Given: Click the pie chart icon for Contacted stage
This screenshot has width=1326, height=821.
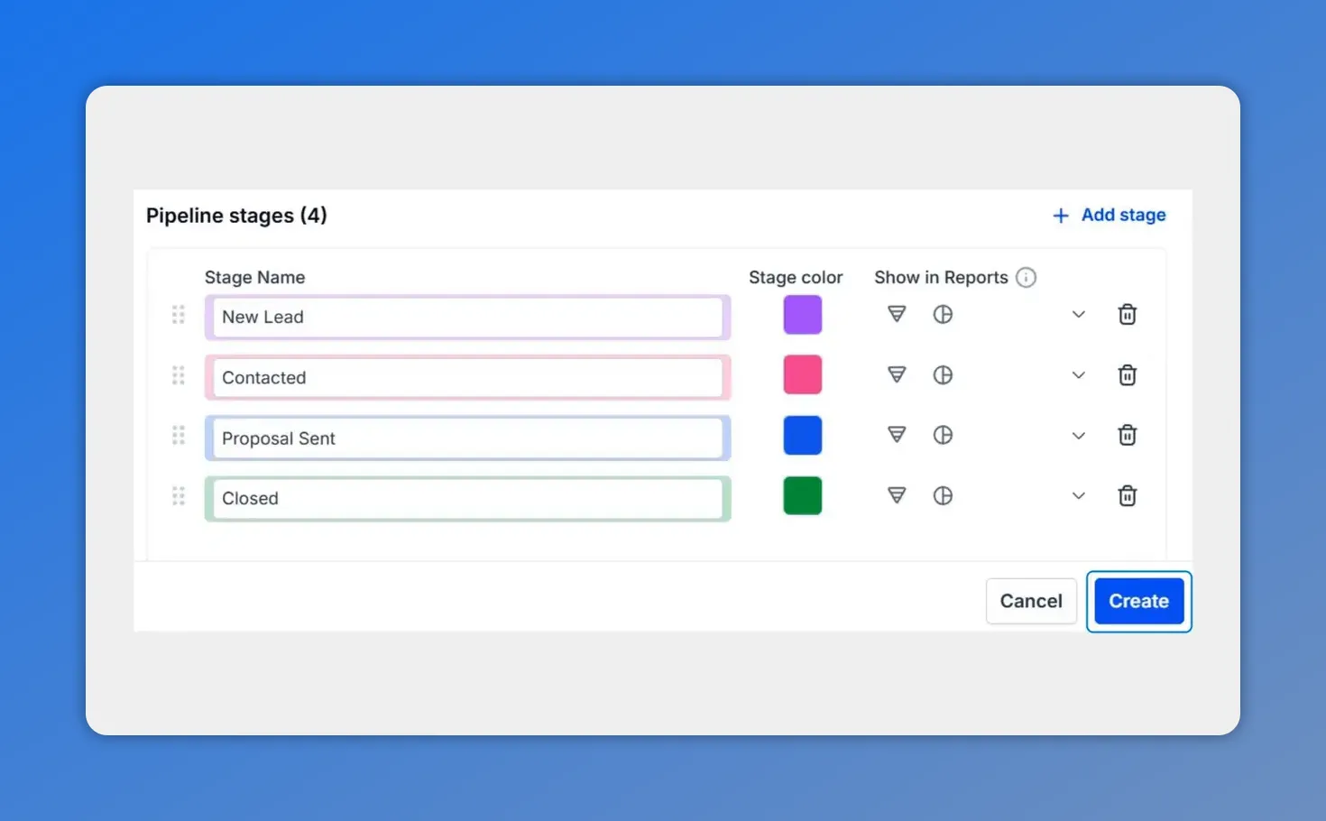Looking at the screenshot, I should pyautogui.click(x=943, y=374).
